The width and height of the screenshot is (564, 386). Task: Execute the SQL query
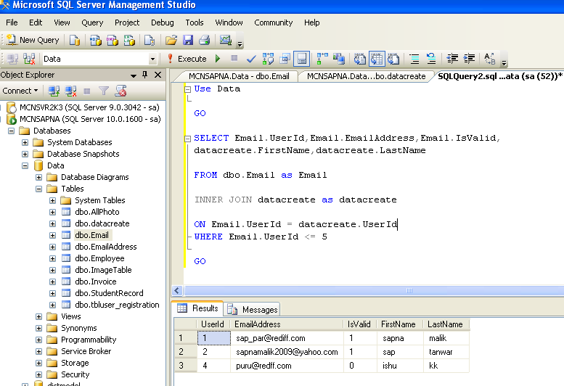point(187,59)
